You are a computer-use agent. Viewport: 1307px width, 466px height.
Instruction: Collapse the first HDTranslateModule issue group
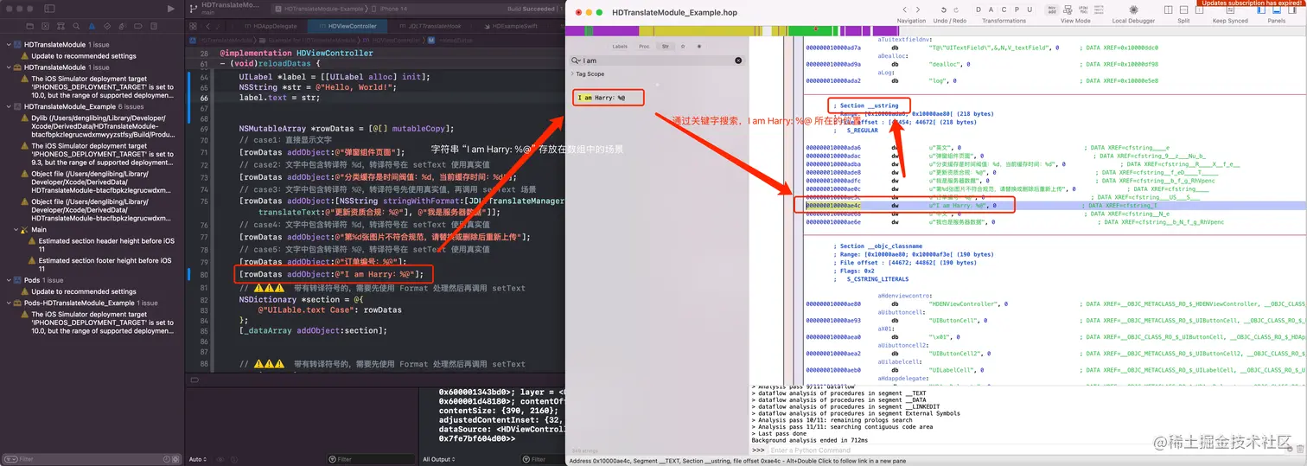[9, 43]
